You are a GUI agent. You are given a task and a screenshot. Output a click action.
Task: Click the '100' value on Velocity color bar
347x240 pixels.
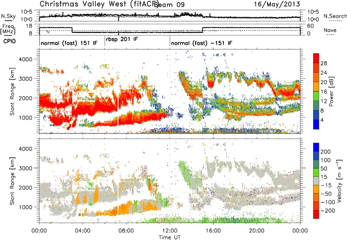(326, 160)
